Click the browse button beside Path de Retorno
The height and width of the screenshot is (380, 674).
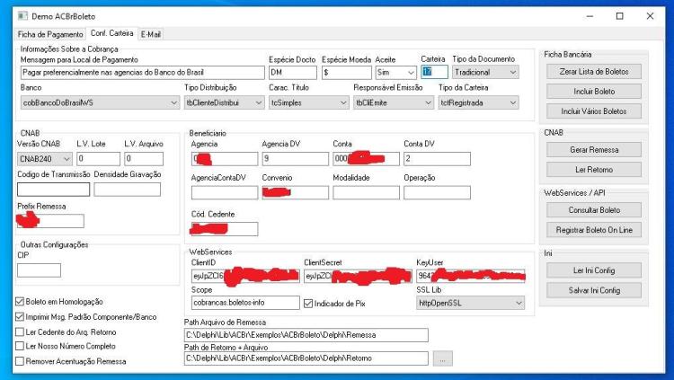click(442, 358)
